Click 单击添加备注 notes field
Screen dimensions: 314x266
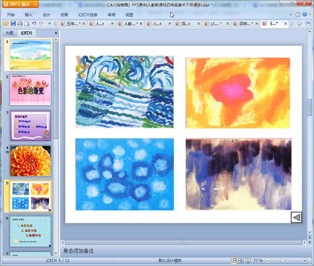click(x=184, y=251)
